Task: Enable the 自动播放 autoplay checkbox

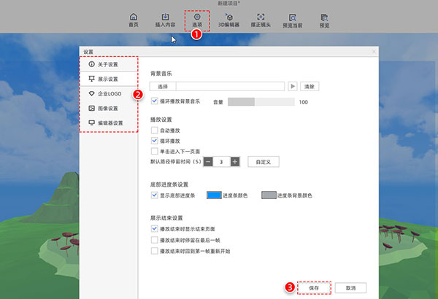Action: point(154,131)
